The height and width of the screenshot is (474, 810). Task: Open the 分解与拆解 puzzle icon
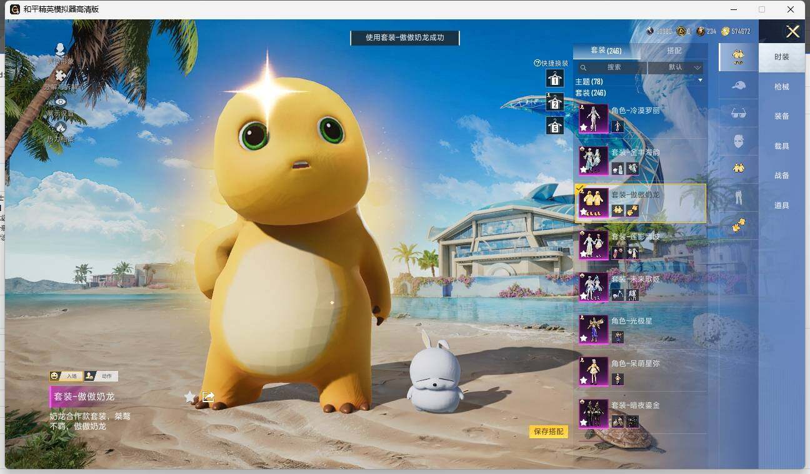(61, 76)
